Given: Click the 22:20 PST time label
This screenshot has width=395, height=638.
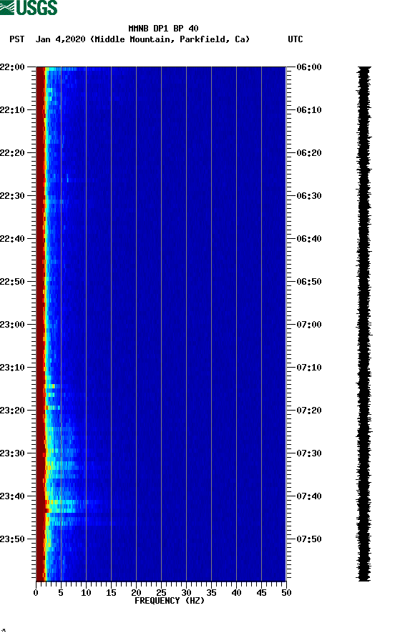Looking at the screenshot, I should click(x=12, y=153).
